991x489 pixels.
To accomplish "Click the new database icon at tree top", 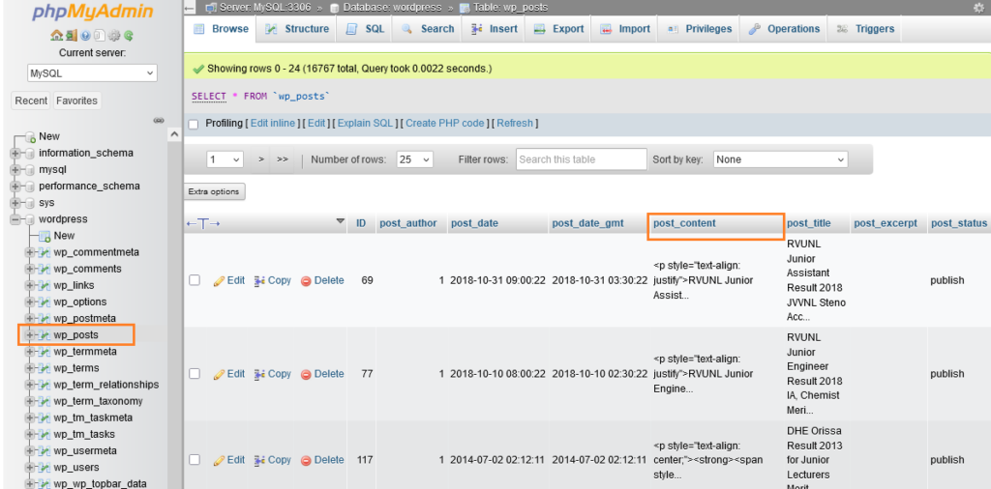I will click(30, 137).
